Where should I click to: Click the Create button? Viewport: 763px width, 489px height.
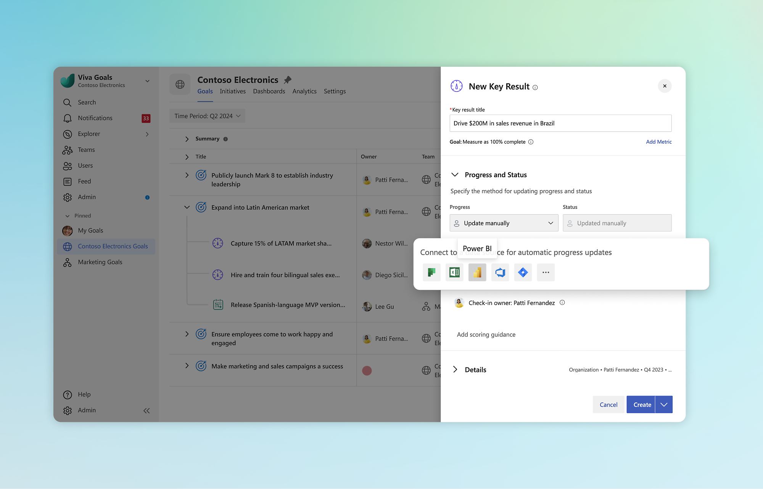[641, 404]
